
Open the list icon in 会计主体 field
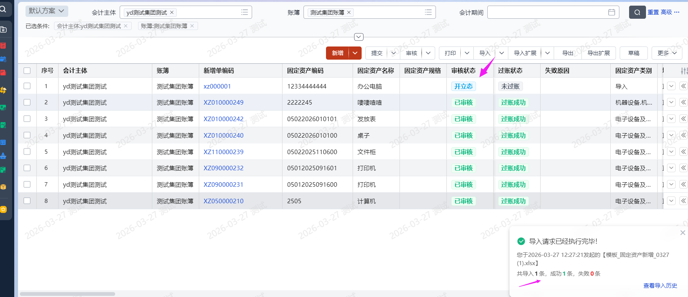[245, 12]
